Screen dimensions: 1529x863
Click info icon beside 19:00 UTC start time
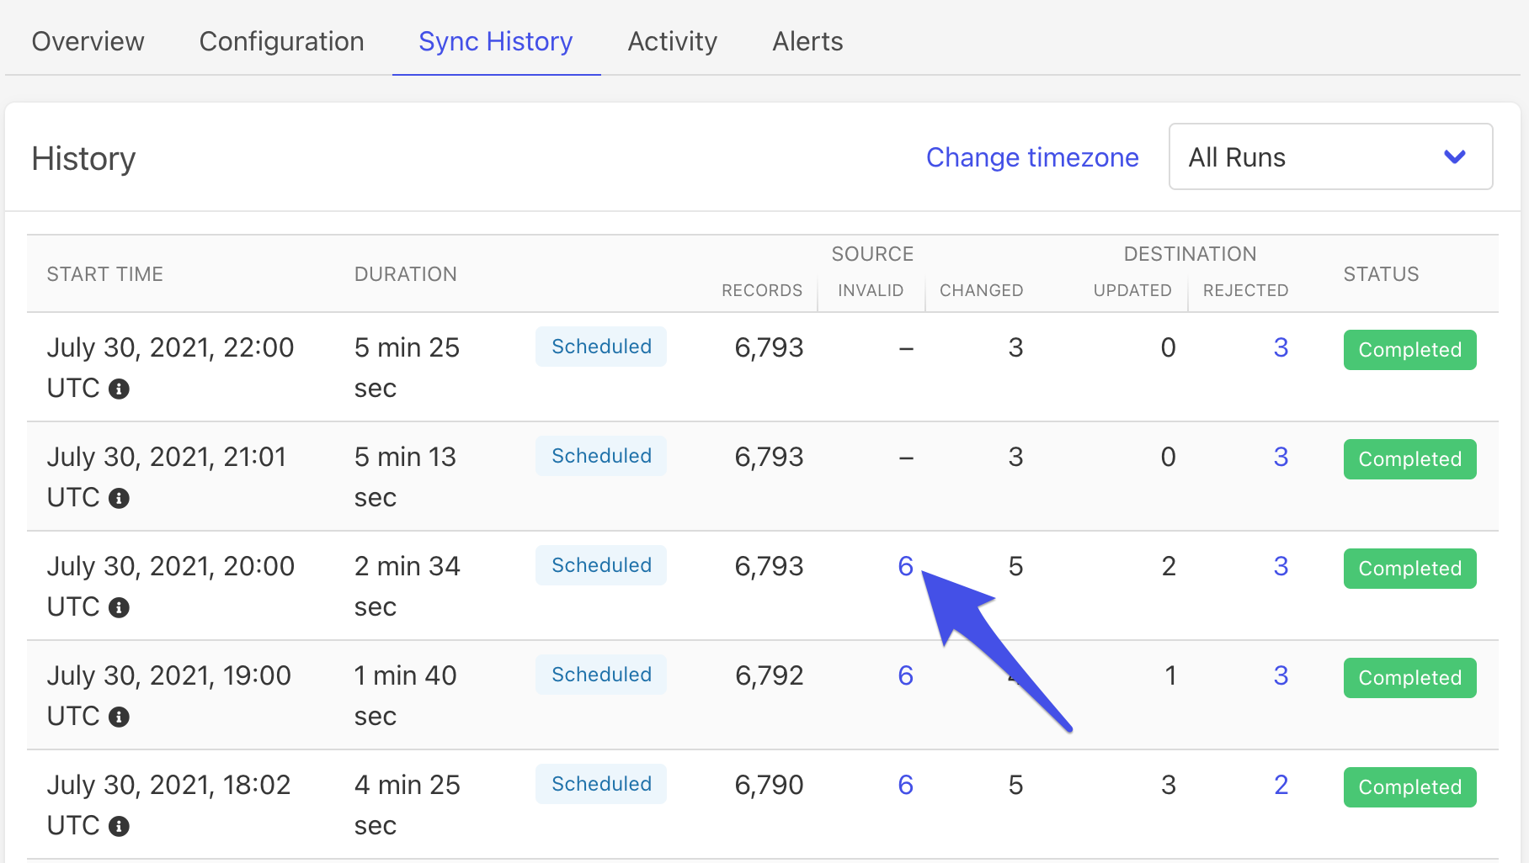[120, 717]
